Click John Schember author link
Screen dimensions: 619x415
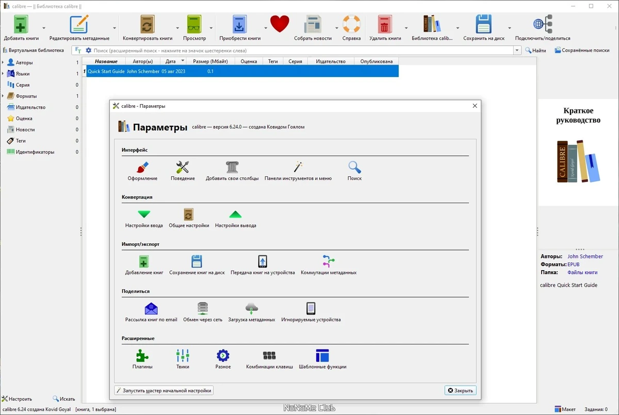click(585, 256)
